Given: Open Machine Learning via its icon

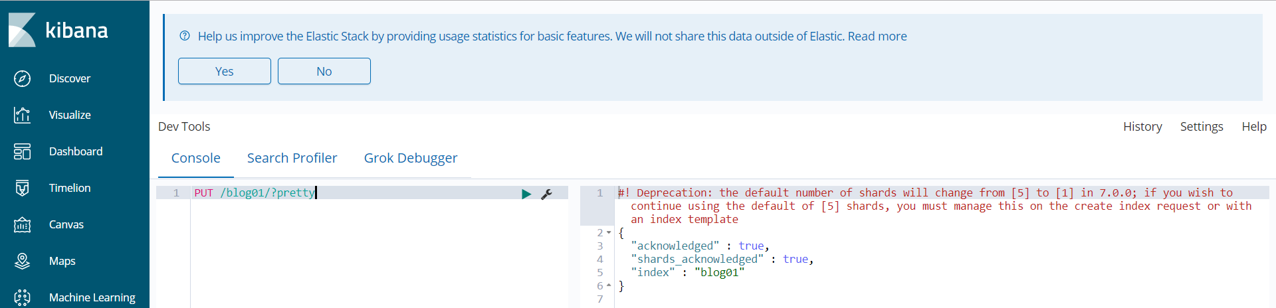Looking at the screenshot, I should coord(22,297).
